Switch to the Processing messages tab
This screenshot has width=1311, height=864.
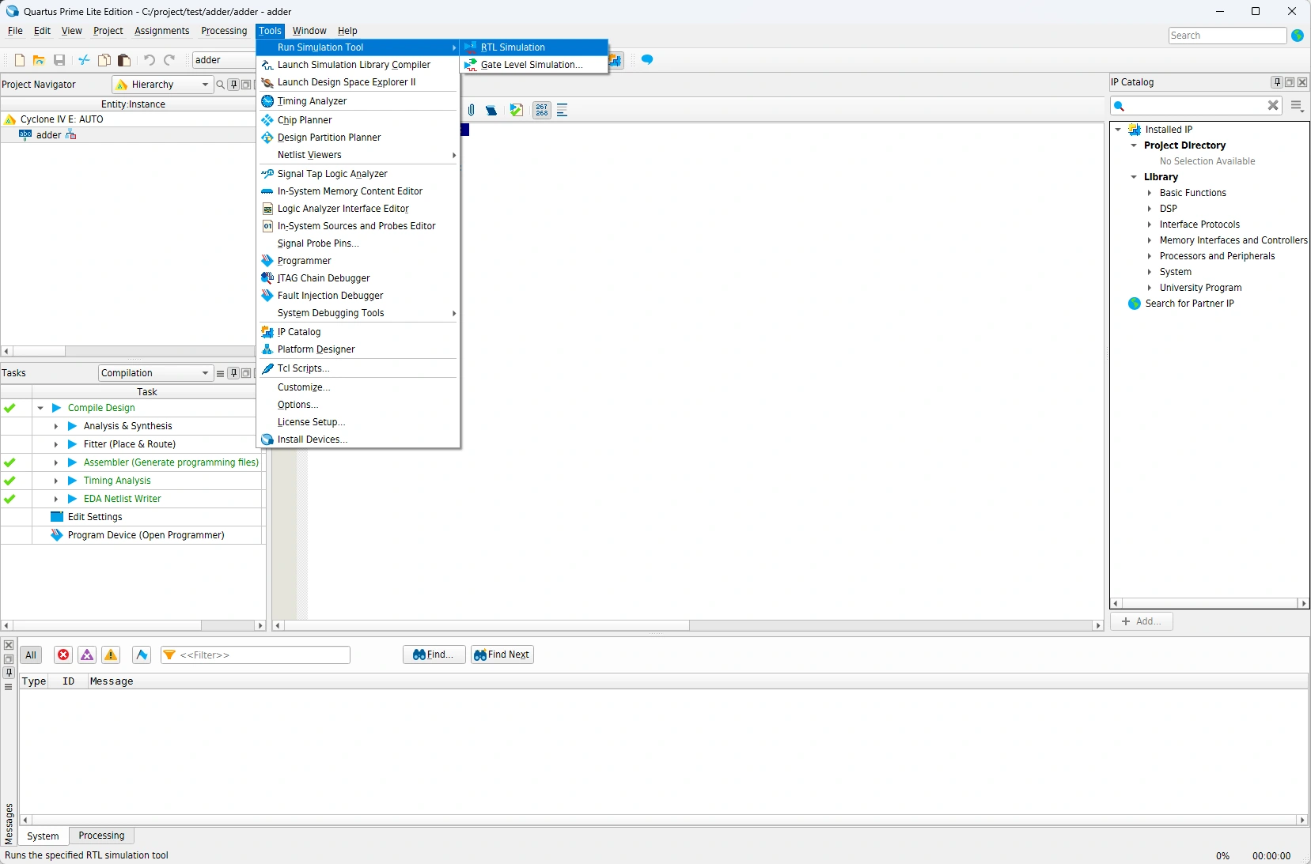pos(101,836)
